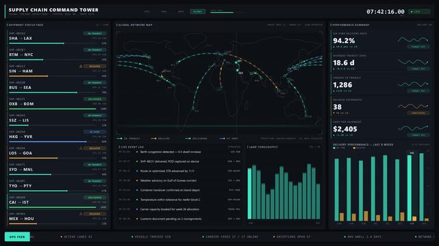Click the At Port legend marker
The image size is (439, 246).
tap(223, 139)
